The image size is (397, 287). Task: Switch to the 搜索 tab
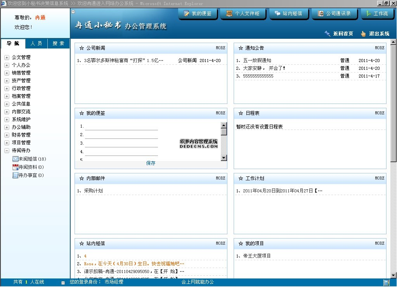[x=58, y=43]
